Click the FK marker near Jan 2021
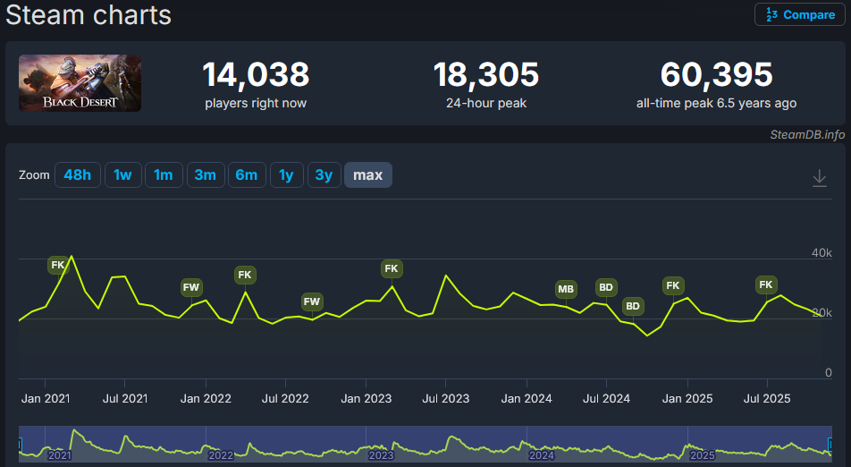Image resolution: width=851 pixels, height=467 pixels. point(58,265)
